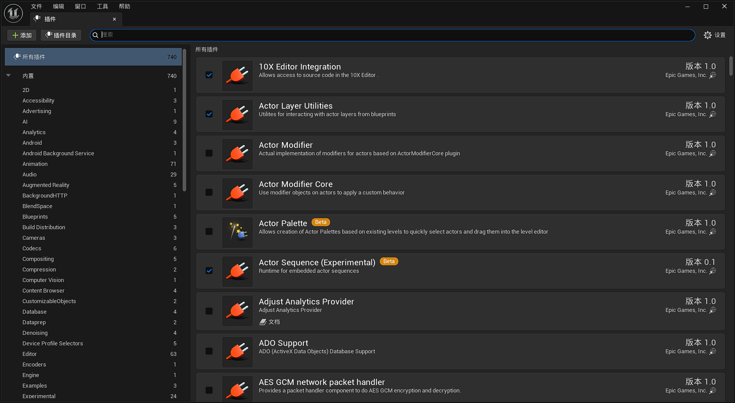Select the Accessibility category
The width and height of the screenshot is (735, 403).
point(93,100)
